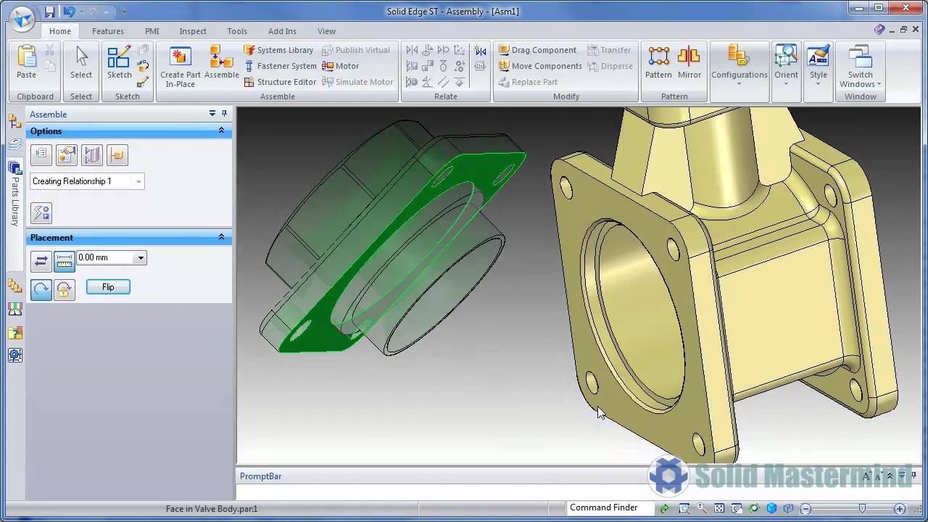Undo with the quick access arrow
The image size is (928, 522).
click(69, 12)
